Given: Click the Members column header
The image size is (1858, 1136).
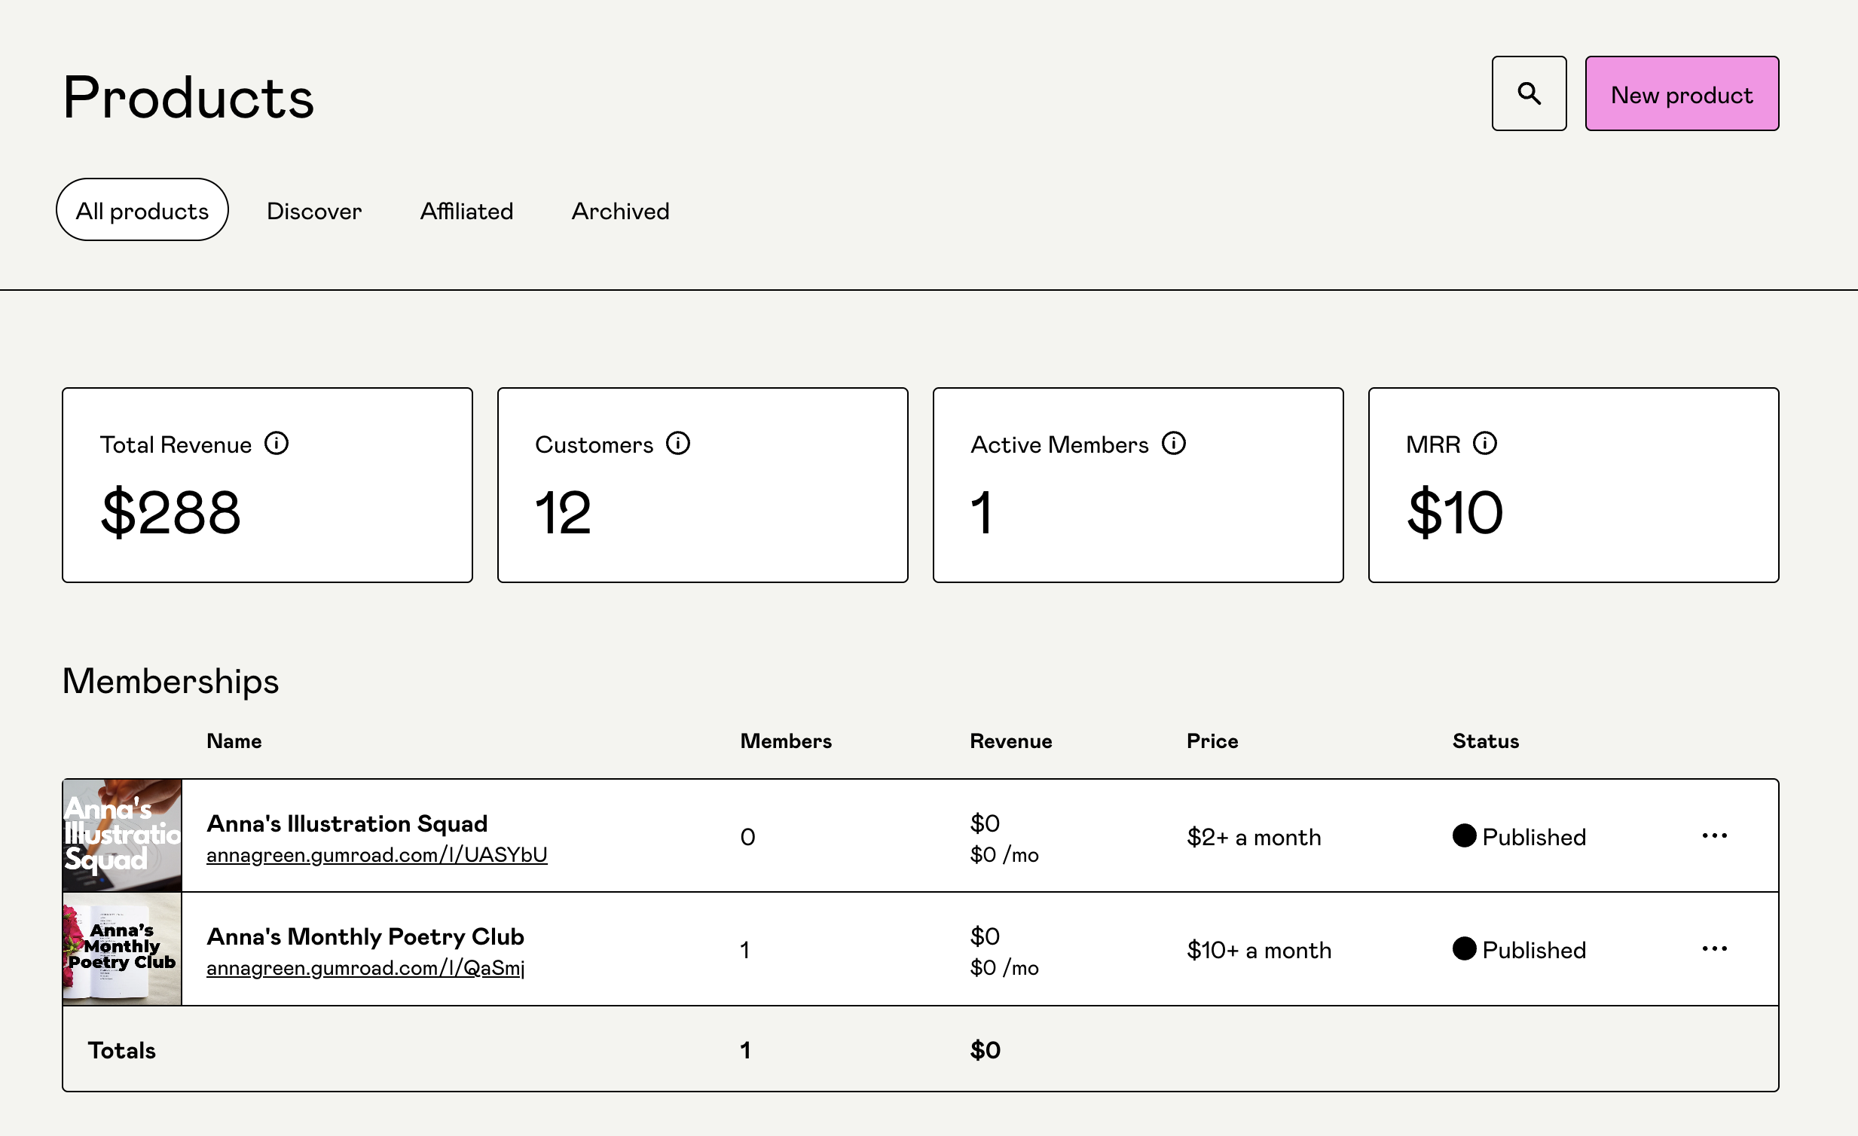Looking at the screenshot, I should (786, 741).
